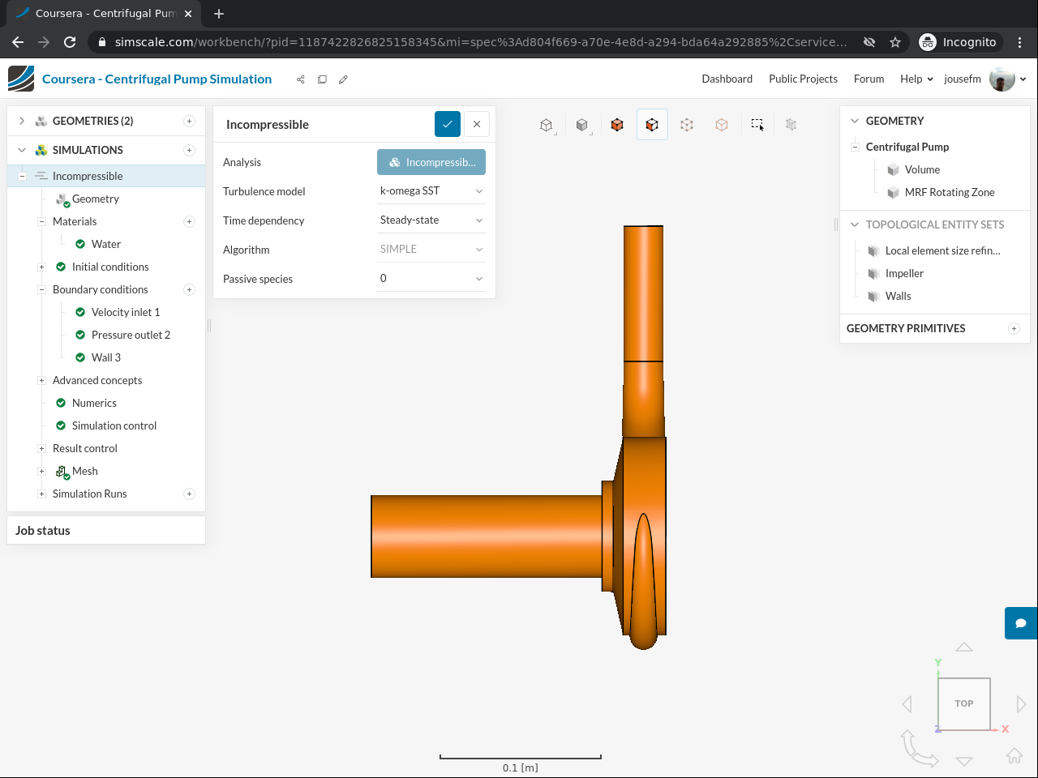The height and width of the screenshot is (778, 1038).
Task: Click the share project icon
Action: pyautogui.click(x=301, y=79)
